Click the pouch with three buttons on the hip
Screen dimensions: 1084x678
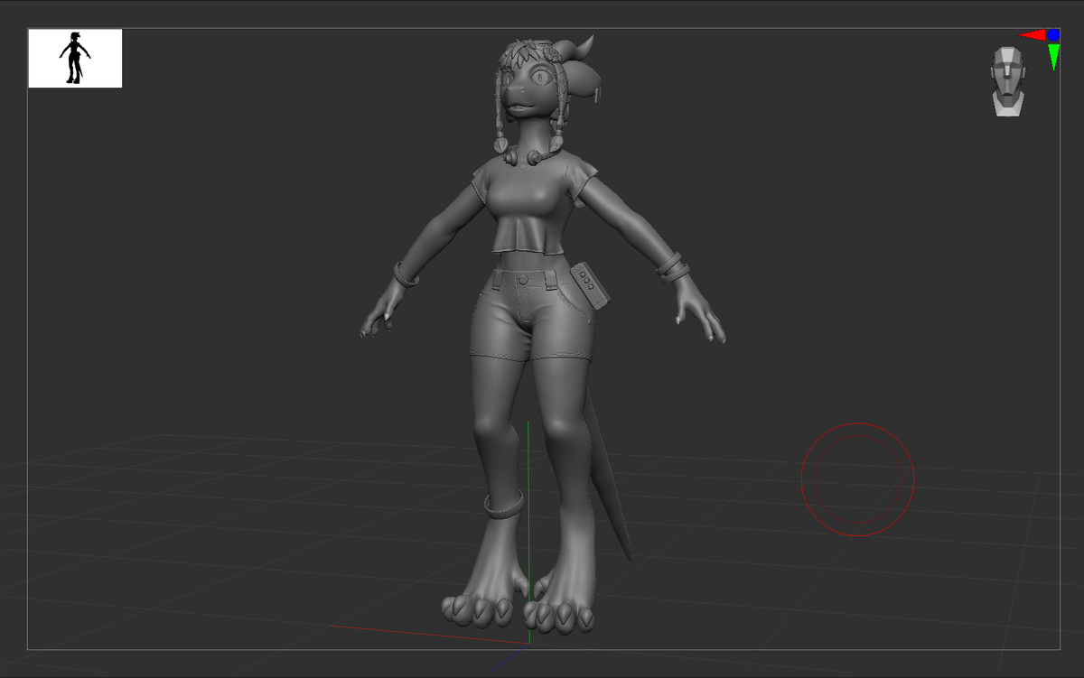(x=589, y=284)
